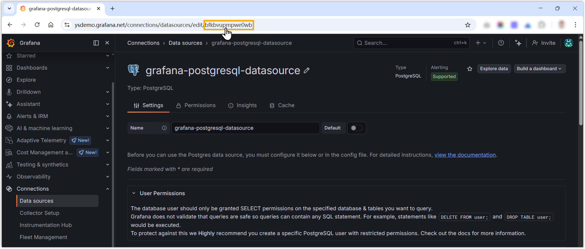
Task: Expand the Drilldown section chevron
Action: (x=108, y=92)
